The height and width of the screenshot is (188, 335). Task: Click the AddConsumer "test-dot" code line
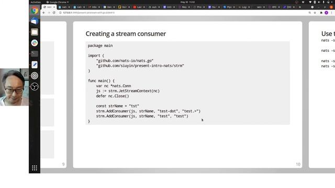click(148, 111)
